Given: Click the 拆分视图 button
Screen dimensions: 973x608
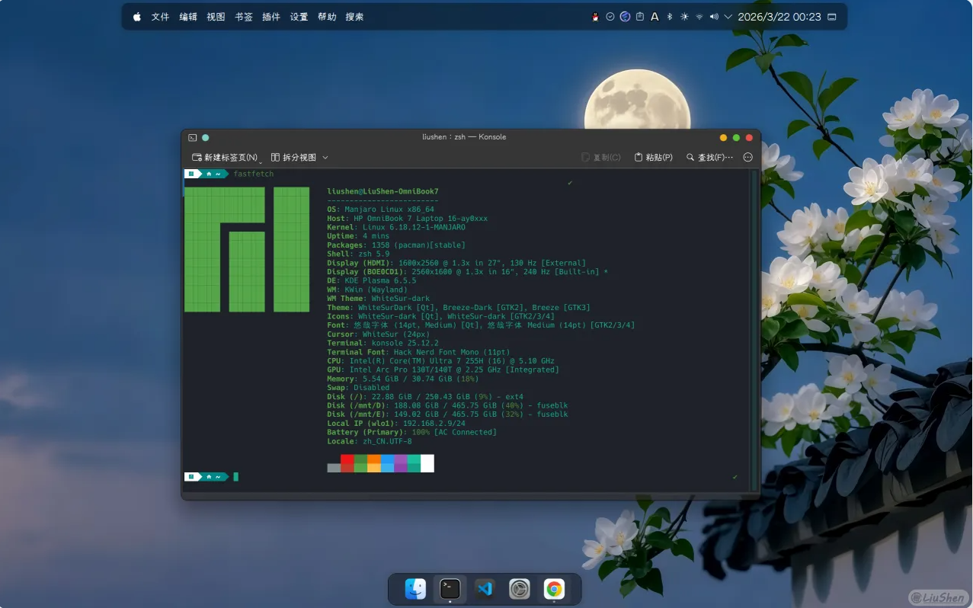Looking at the screenshot, I should (293, 157).
